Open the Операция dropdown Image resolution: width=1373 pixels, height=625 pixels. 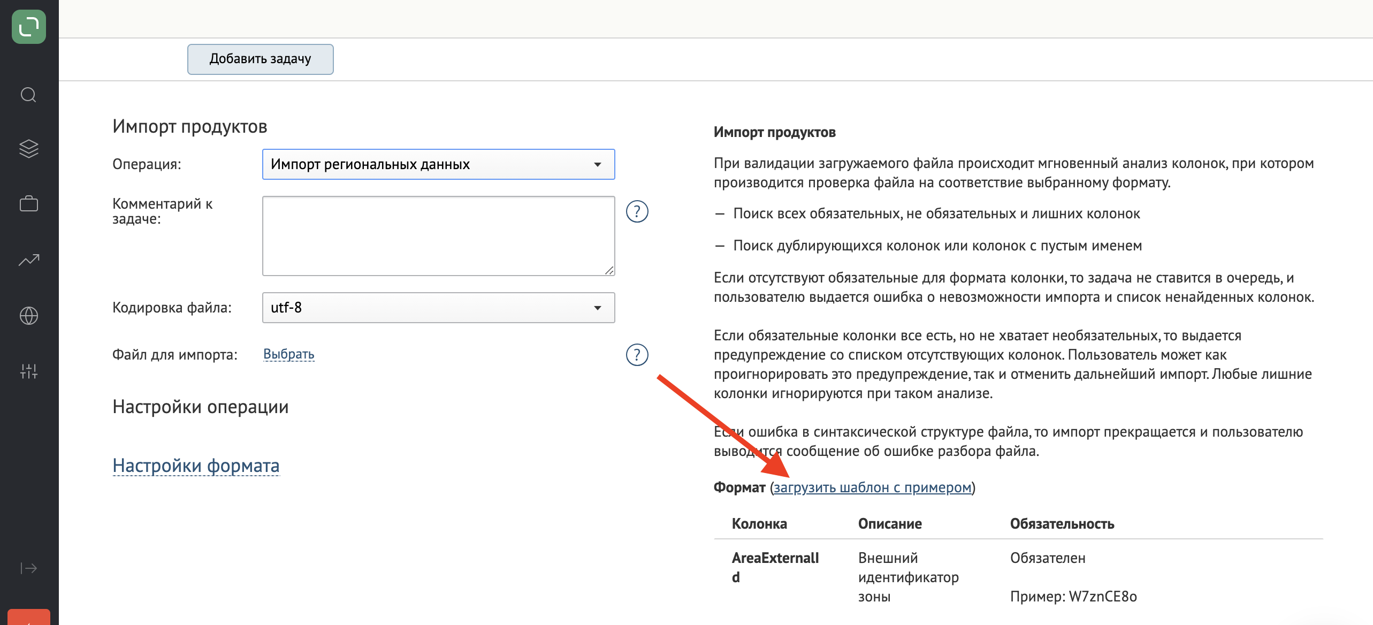point(438,164)
